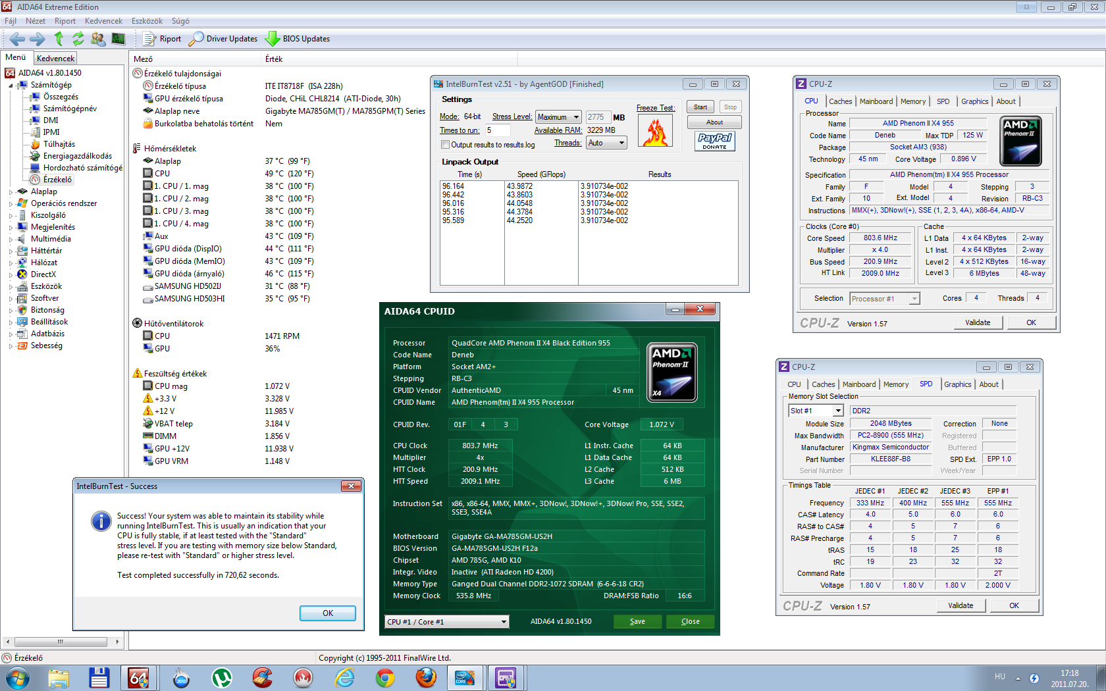Open Windows Explorer from taskbar

click(x=59, y=678)
